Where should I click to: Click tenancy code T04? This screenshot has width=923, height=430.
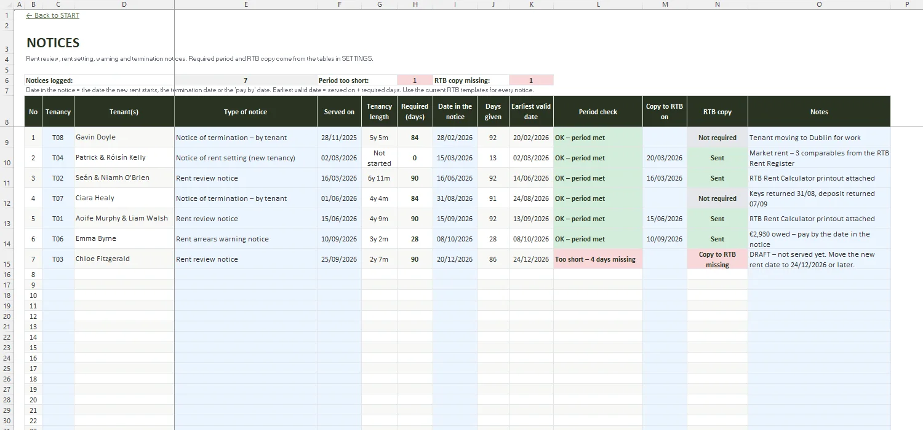point(58,158)
